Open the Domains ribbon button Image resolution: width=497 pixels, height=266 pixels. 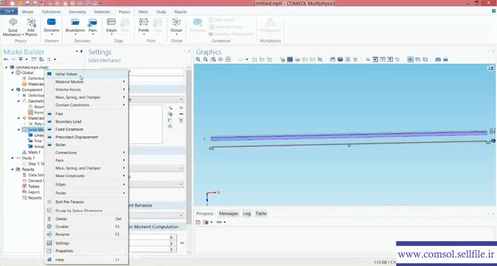tap(51, 27)
